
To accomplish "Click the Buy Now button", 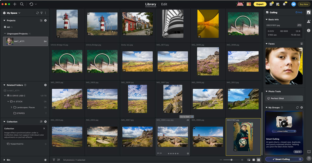I will coord(304,4).
